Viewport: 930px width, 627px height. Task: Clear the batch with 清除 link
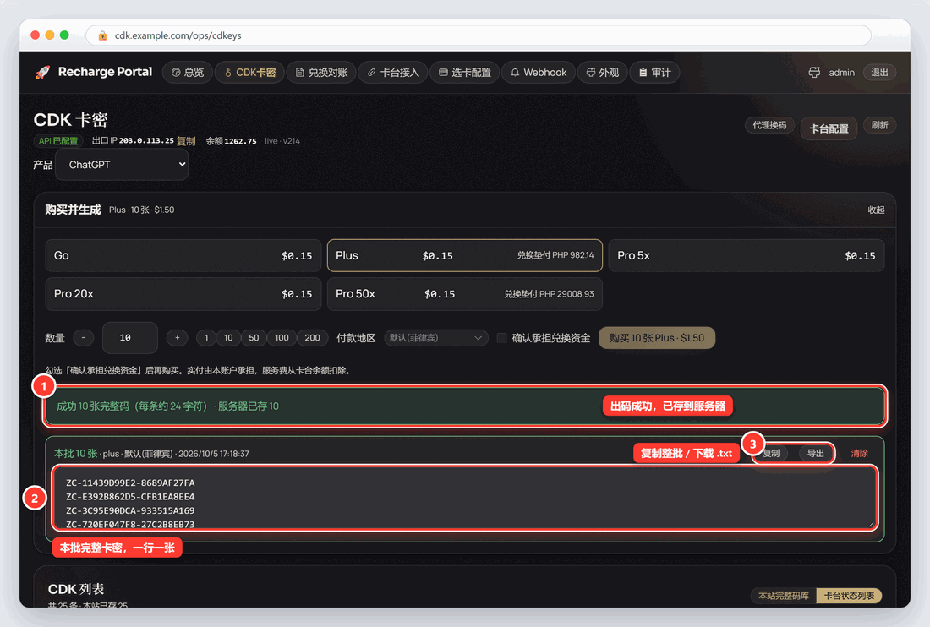pos(860,454)
